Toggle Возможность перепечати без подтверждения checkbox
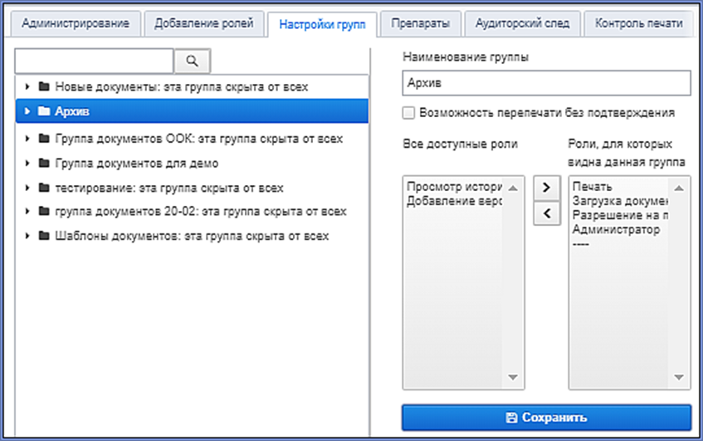This screenshot has height=441, width=703. click(x=408, y=113)
